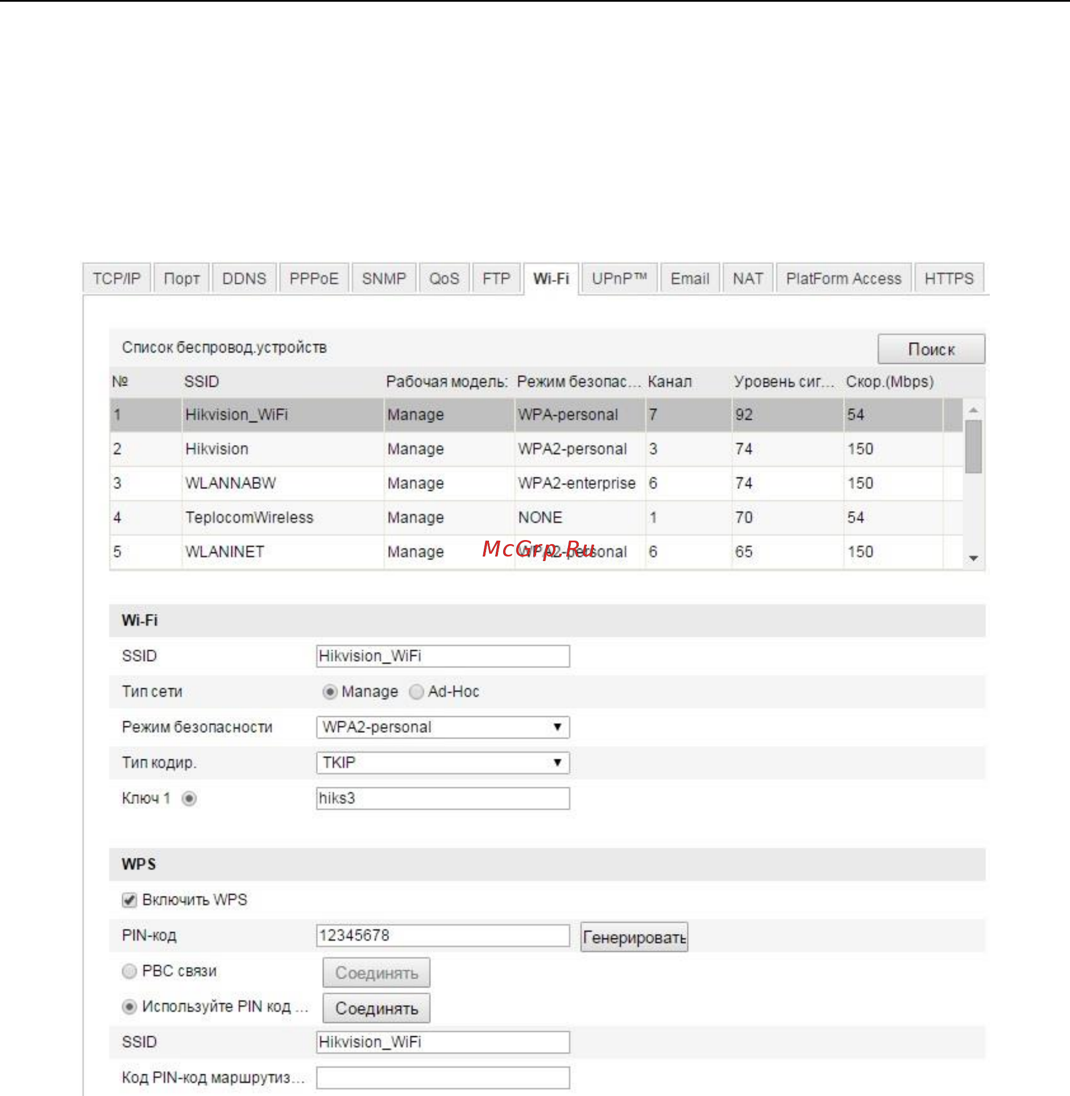This screenshot has width=1070, height=1096.
Task: Select the Ad-Hoc network type radio
Action: pos(416,692)
